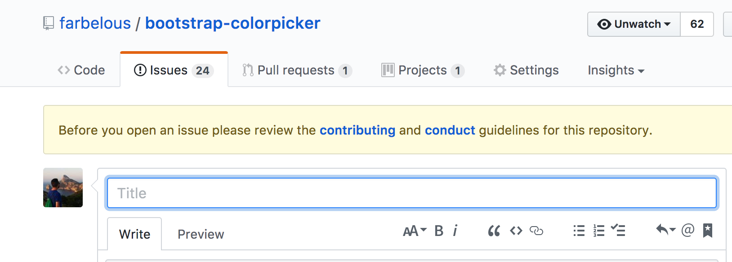Screen dimensions: 732x262
Task: Open the Pull requests tab
Action: pos(296,70)
